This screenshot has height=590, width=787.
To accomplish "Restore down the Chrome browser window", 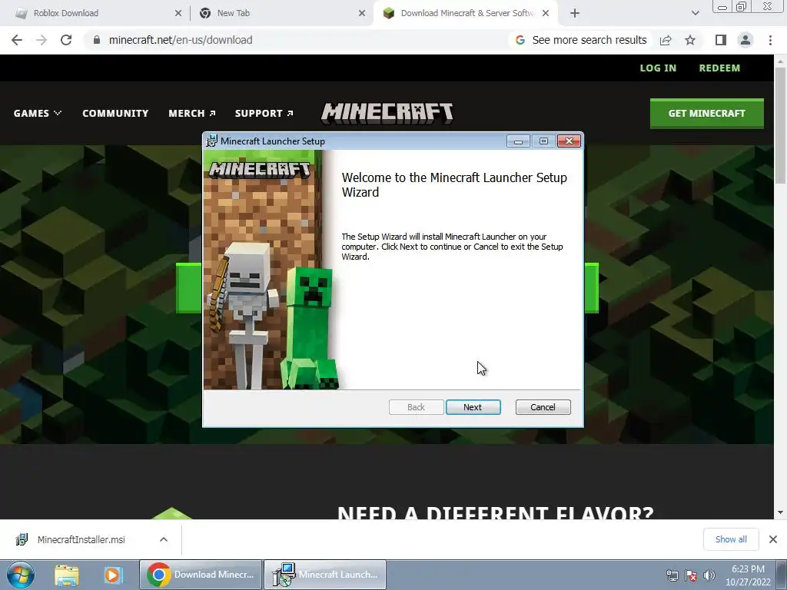I will 741,7.
